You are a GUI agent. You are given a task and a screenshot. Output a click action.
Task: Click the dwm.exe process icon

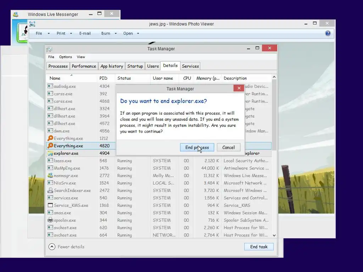point(50,131)
